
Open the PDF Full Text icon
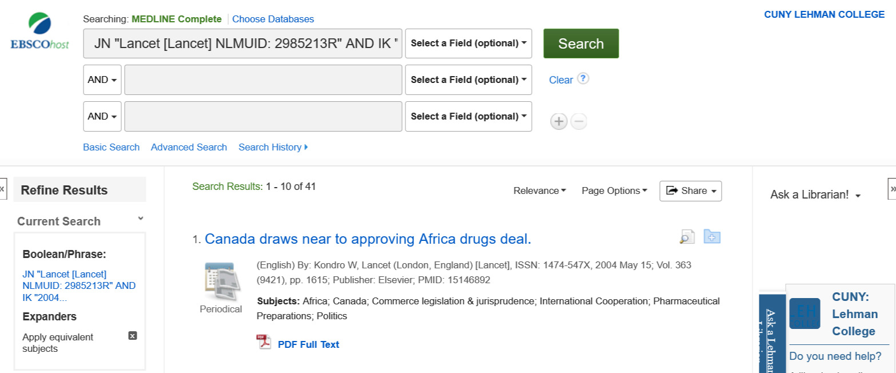pyautogui.click(x=264, y=342)
